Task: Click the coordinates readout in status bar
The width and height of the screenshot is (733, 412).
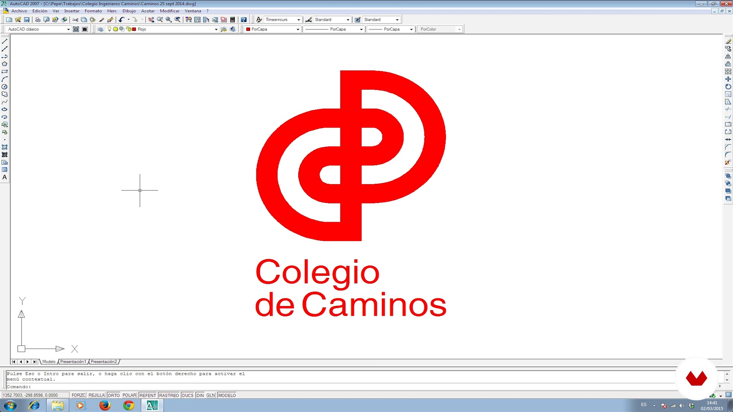Action: [35, 395]
